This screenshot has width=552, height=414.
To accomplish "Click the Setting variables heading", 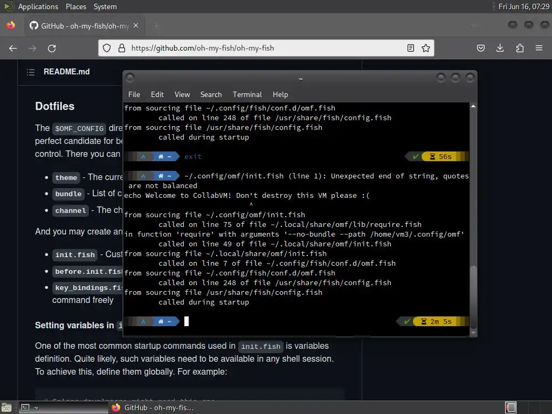I will tap(79, 325).
